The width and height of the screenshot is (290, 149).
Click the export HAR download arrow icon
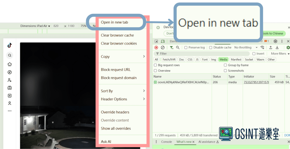277,47
